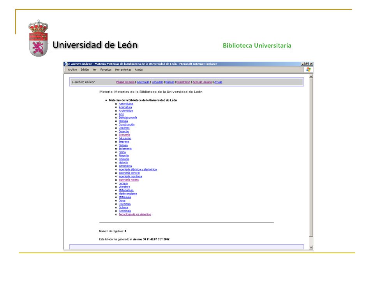This screenshot has height=281, width=374.
Task: Click the bold heading Materias de la Biblioteca
Action: pyautogui.click(x=143, y=100)
